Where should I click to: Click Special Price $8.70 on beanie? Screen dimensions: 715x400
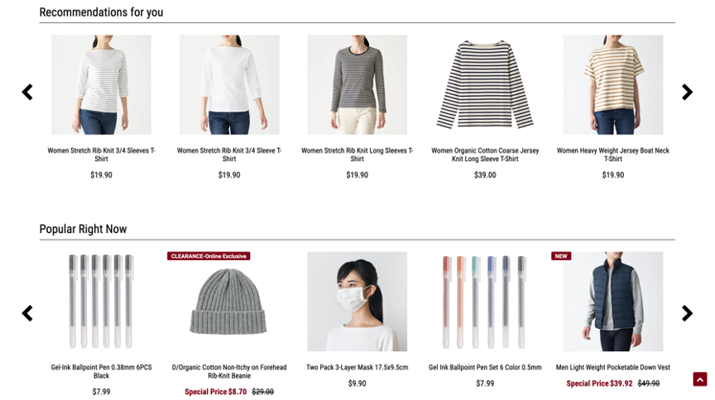216,392
